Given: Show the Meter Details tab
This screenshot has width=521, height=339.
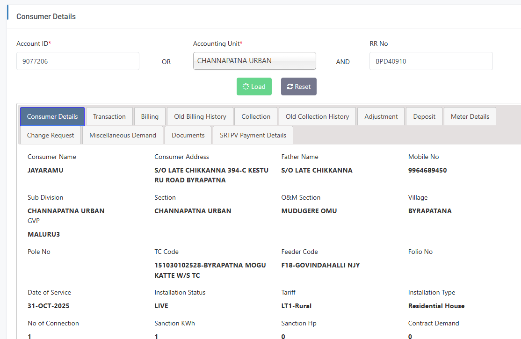Looking at the screenshot, I should [x=470, y=116].
